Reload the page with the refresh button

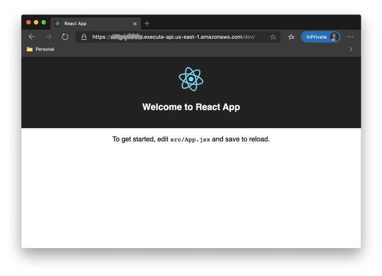point(65,37)
